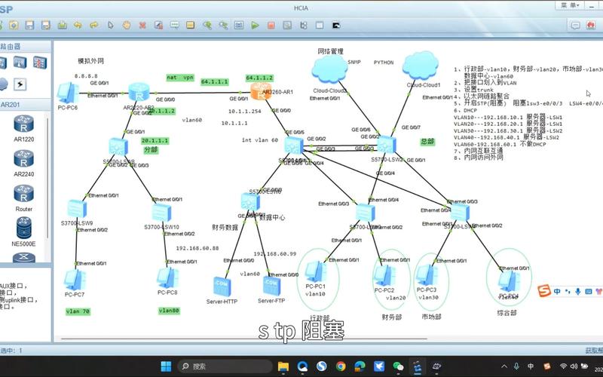Expand the system tray hidden icons

click(x=504, y=366)
